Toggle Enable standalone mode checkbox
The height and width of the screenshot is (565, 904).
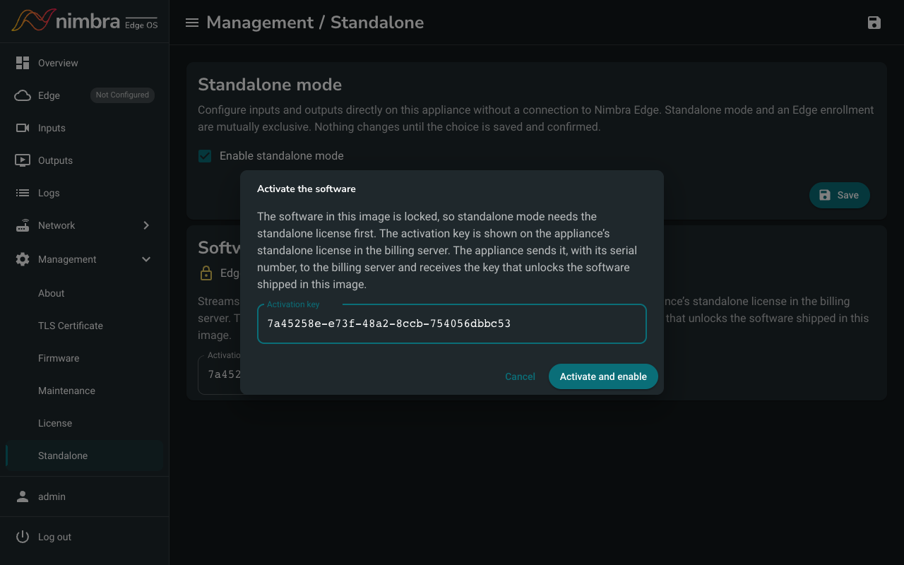pos(205,156)
